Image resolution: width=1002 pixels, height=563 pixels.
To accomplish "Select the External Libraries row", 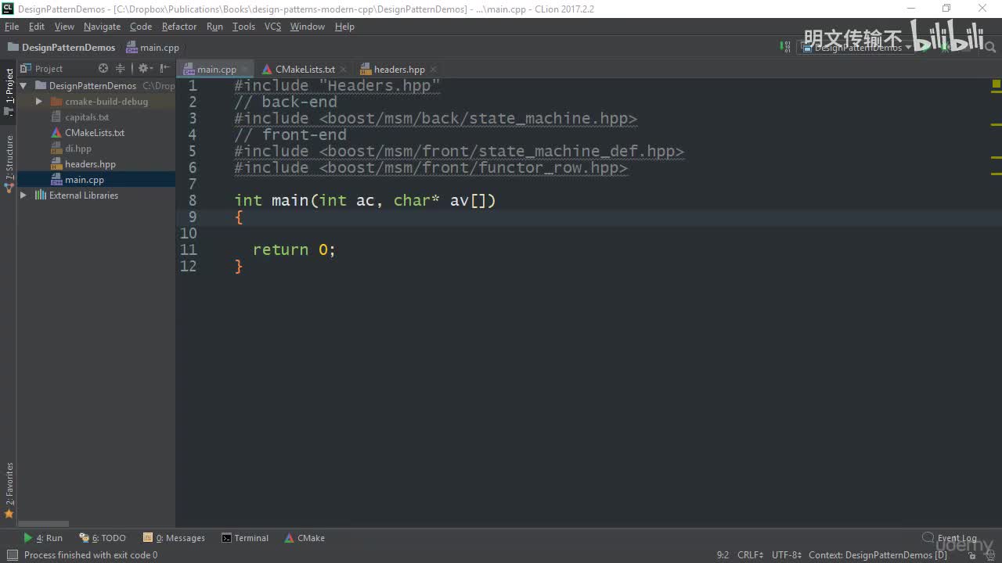I will [x=96, y=195].
